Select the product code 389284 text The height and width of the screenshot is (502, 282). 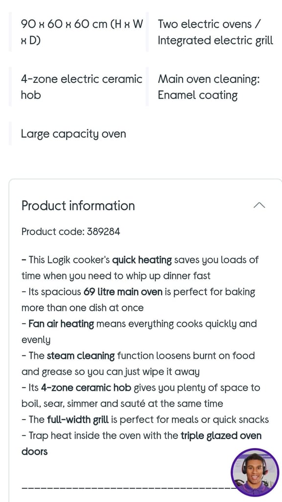tap(70, 231)
